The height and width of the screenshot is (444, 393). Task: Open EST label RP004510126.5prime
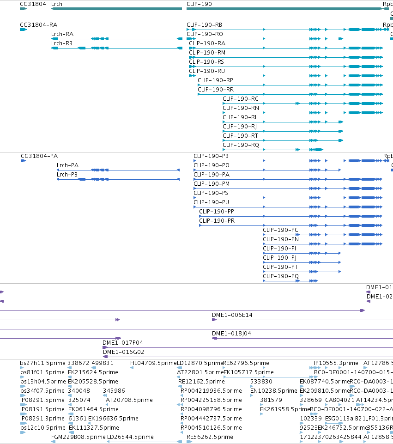(212, 427)
